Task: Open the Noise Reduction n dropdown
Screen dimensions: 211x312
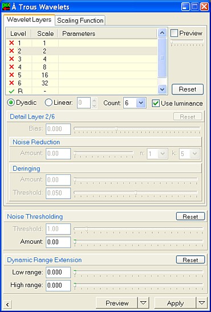Action: point(163,154)
